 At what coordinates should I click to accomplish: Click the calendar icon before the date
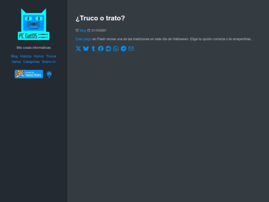click(89, 30)
